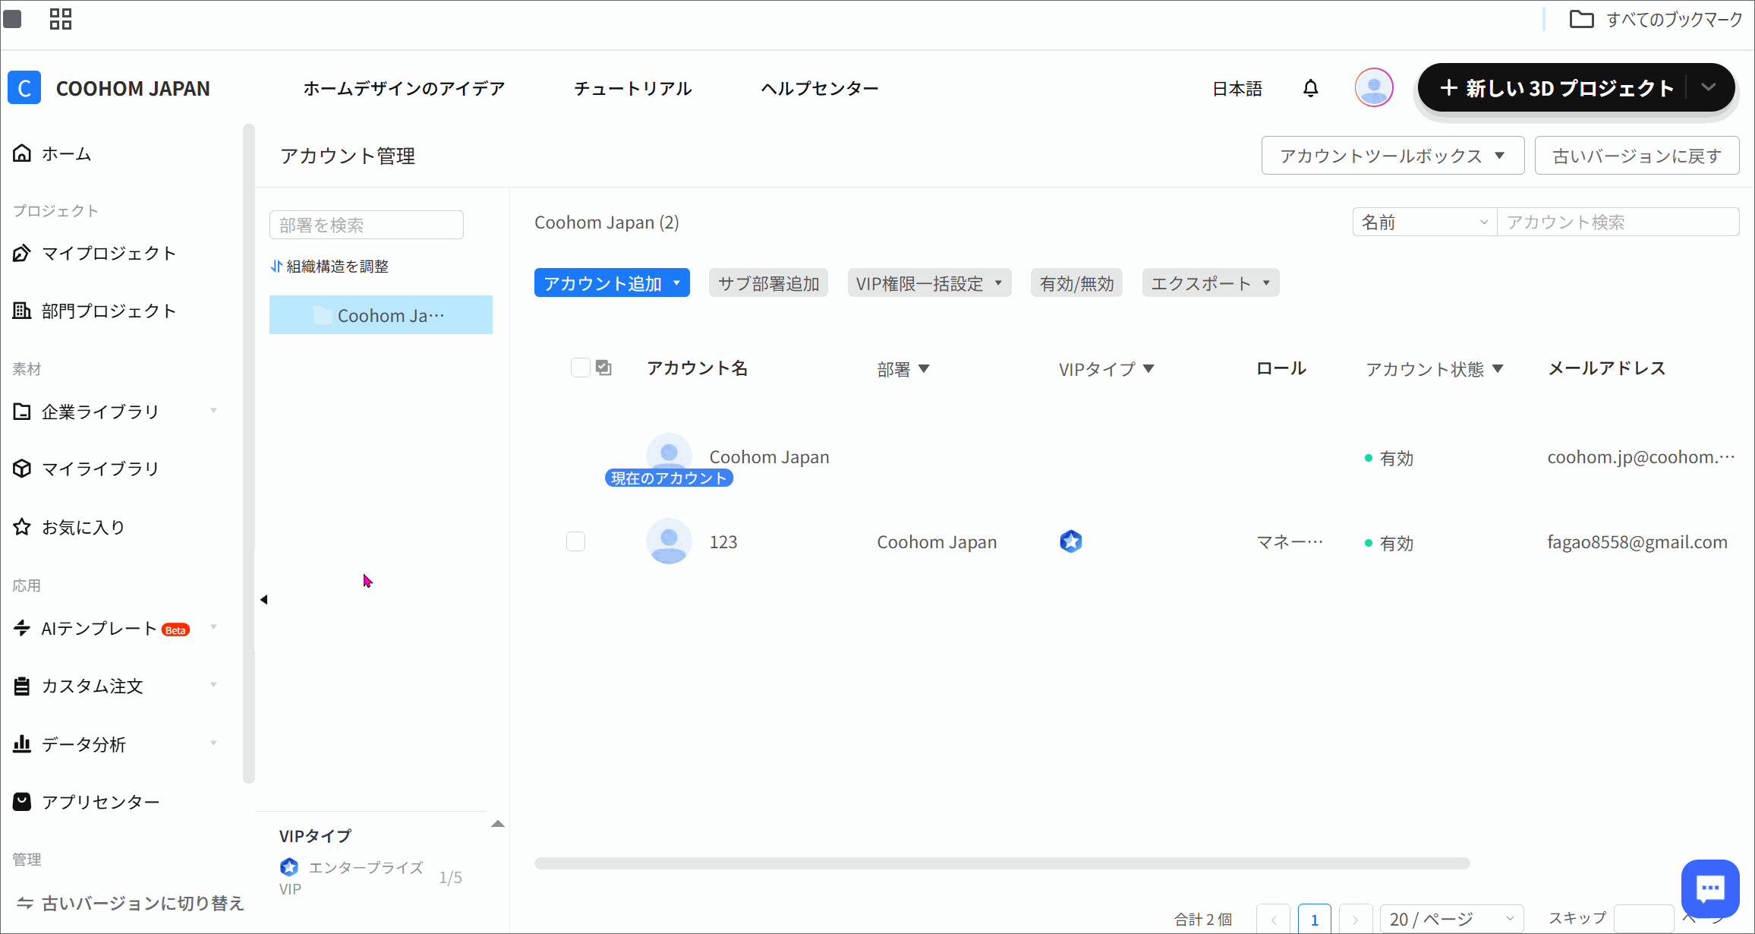Click the アカウント追加 button
The height and width of the screenshot is (934, 1755).
tap(612, 283)
